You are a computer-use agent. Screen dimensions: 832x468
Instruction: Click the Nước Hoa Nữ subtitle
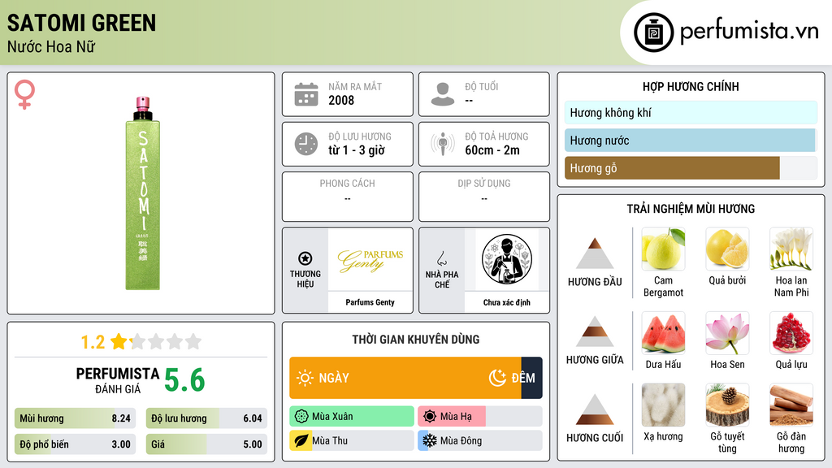[x=51, y=46]
